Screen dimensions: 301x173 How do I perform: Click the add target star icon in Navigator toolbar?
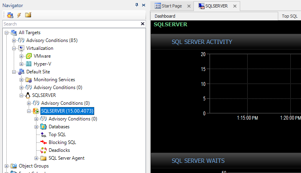10,15
